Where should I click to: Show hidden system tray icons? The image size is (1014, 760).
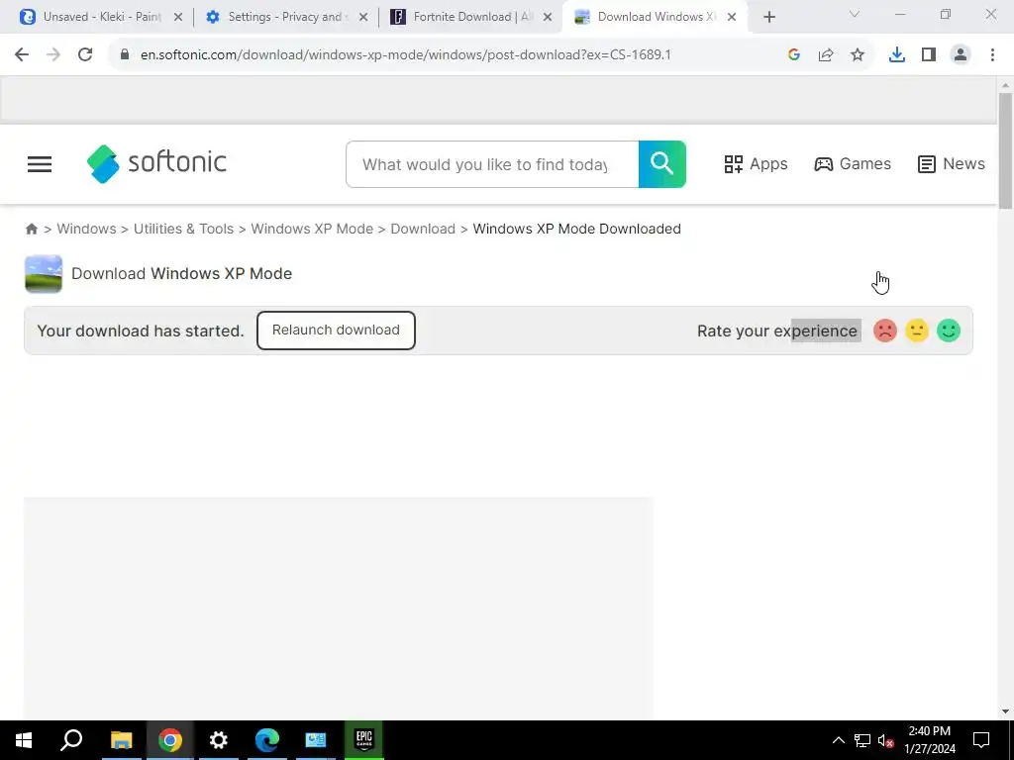pyautogui.click(x=838, y=740)
